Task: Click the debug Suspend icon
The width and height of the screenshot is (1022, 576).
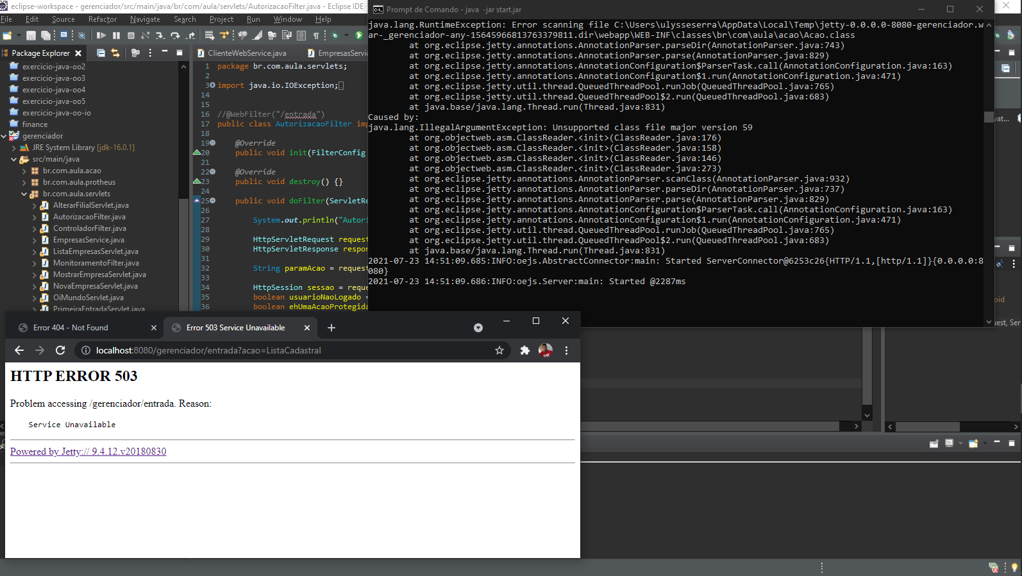Action: tap(116, 35)
